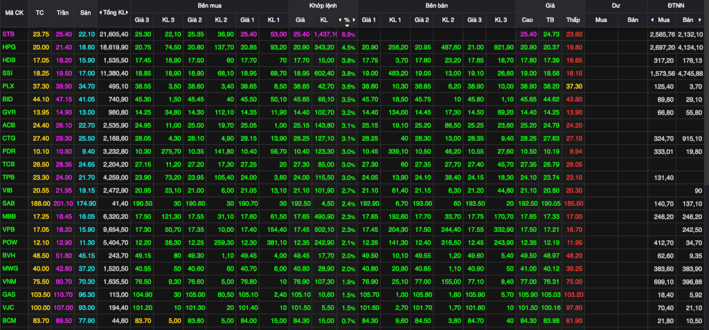Open the TPB ticker symbol
The image size is (709, 330).
[8, 177]
